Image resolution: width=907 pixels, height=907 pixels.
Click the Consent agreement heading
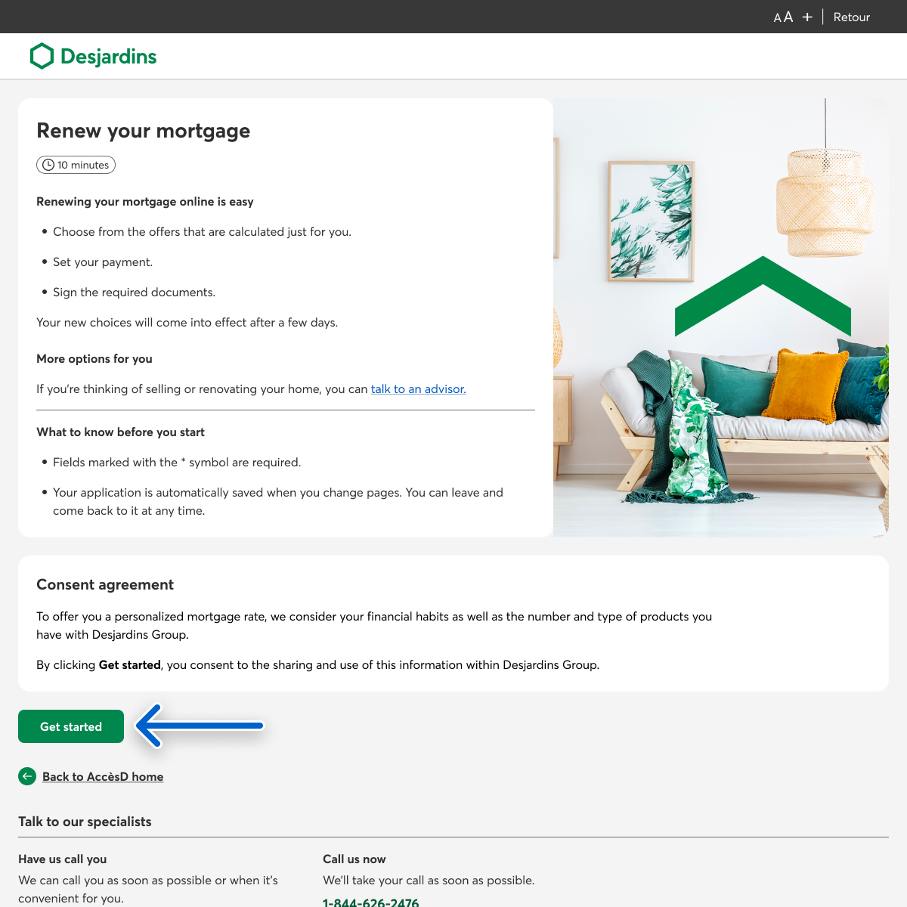click(105, 584)
